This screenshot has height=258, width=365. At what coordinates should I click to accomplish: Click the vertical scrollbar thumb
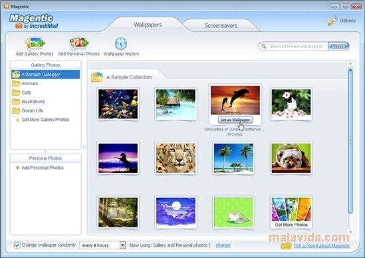(350, 141)
